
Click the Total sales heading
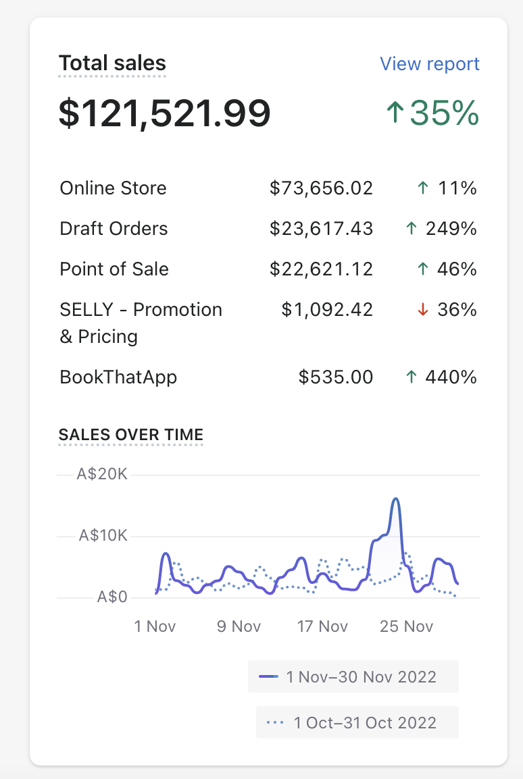point(112,63)
